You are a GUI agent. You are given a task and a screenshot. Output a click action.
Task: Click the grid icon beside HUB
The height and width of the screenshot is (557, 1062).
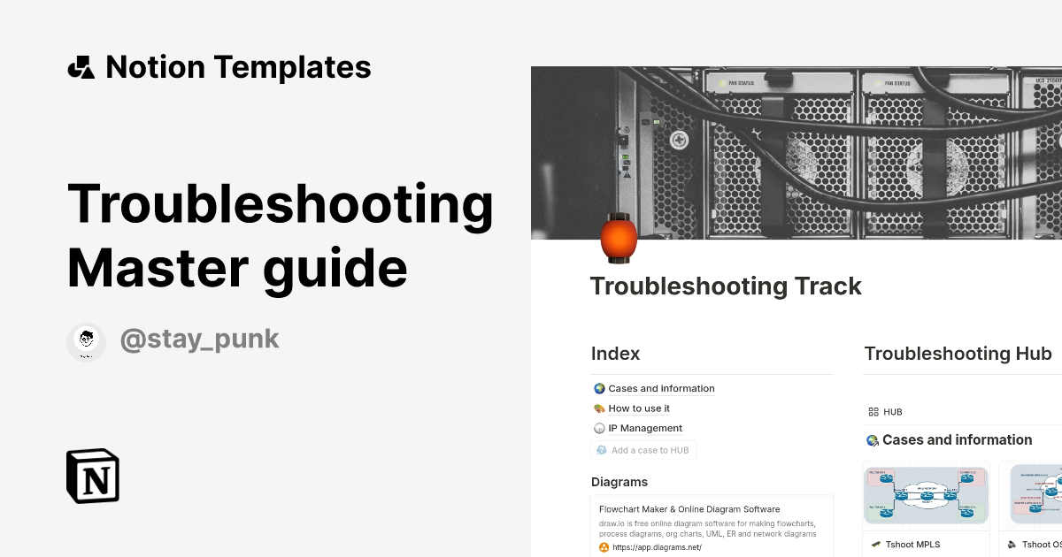pyautogui.click(x=872, y=411)
